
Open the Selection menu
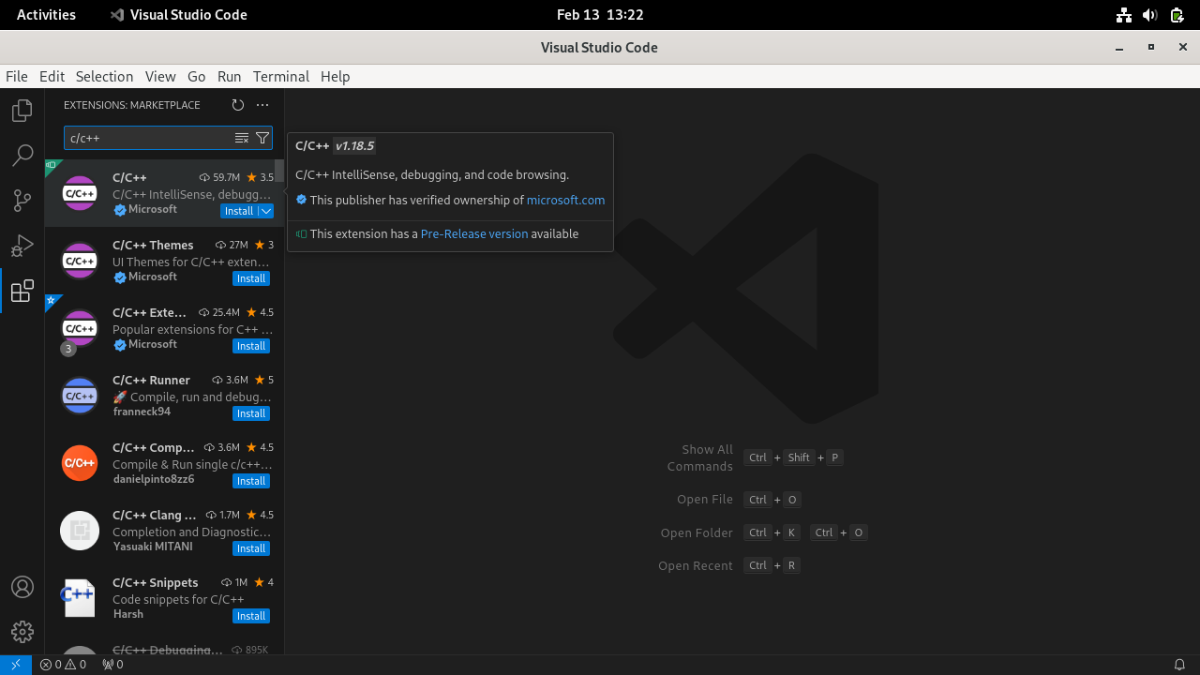click(x=104, y=76)
